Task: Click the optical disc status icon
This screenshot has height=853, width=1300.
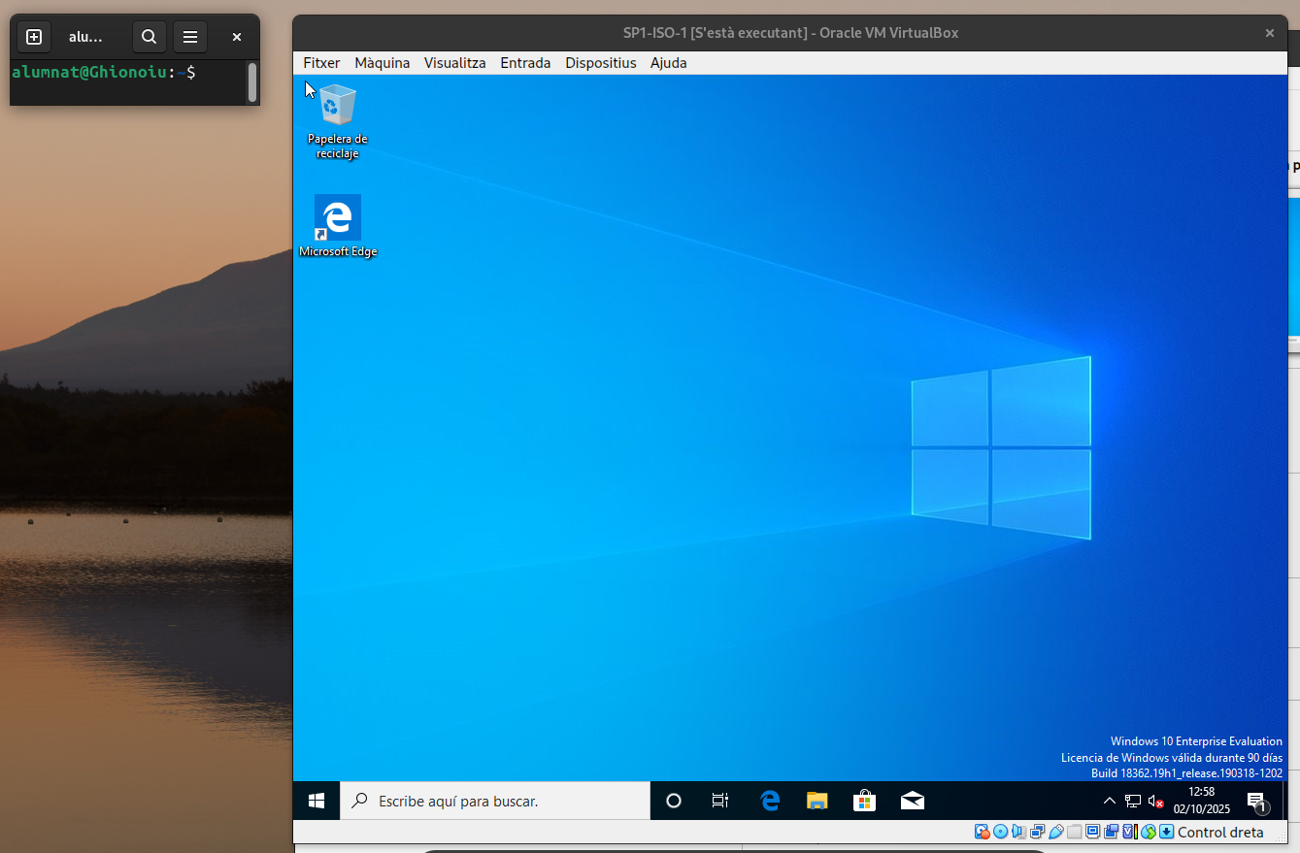Action: 1000,832
